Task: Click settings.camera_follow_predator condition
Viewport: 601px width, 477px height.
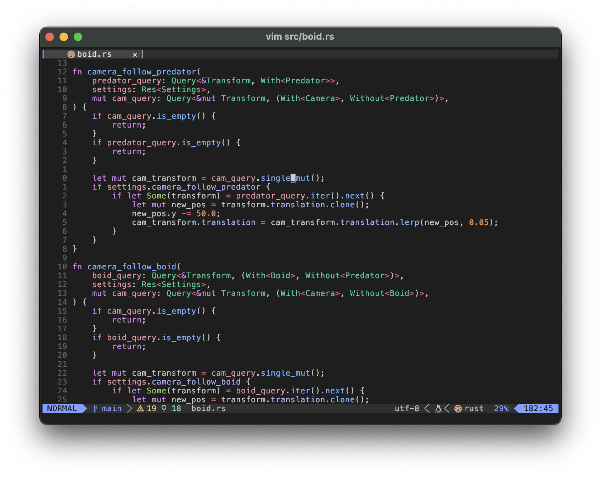Action: 184,187
